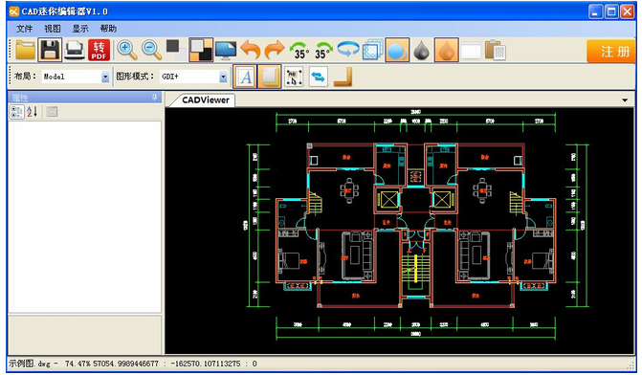Toggle the black and white background button
Screen dimensions: 642x375
[201, 50]
